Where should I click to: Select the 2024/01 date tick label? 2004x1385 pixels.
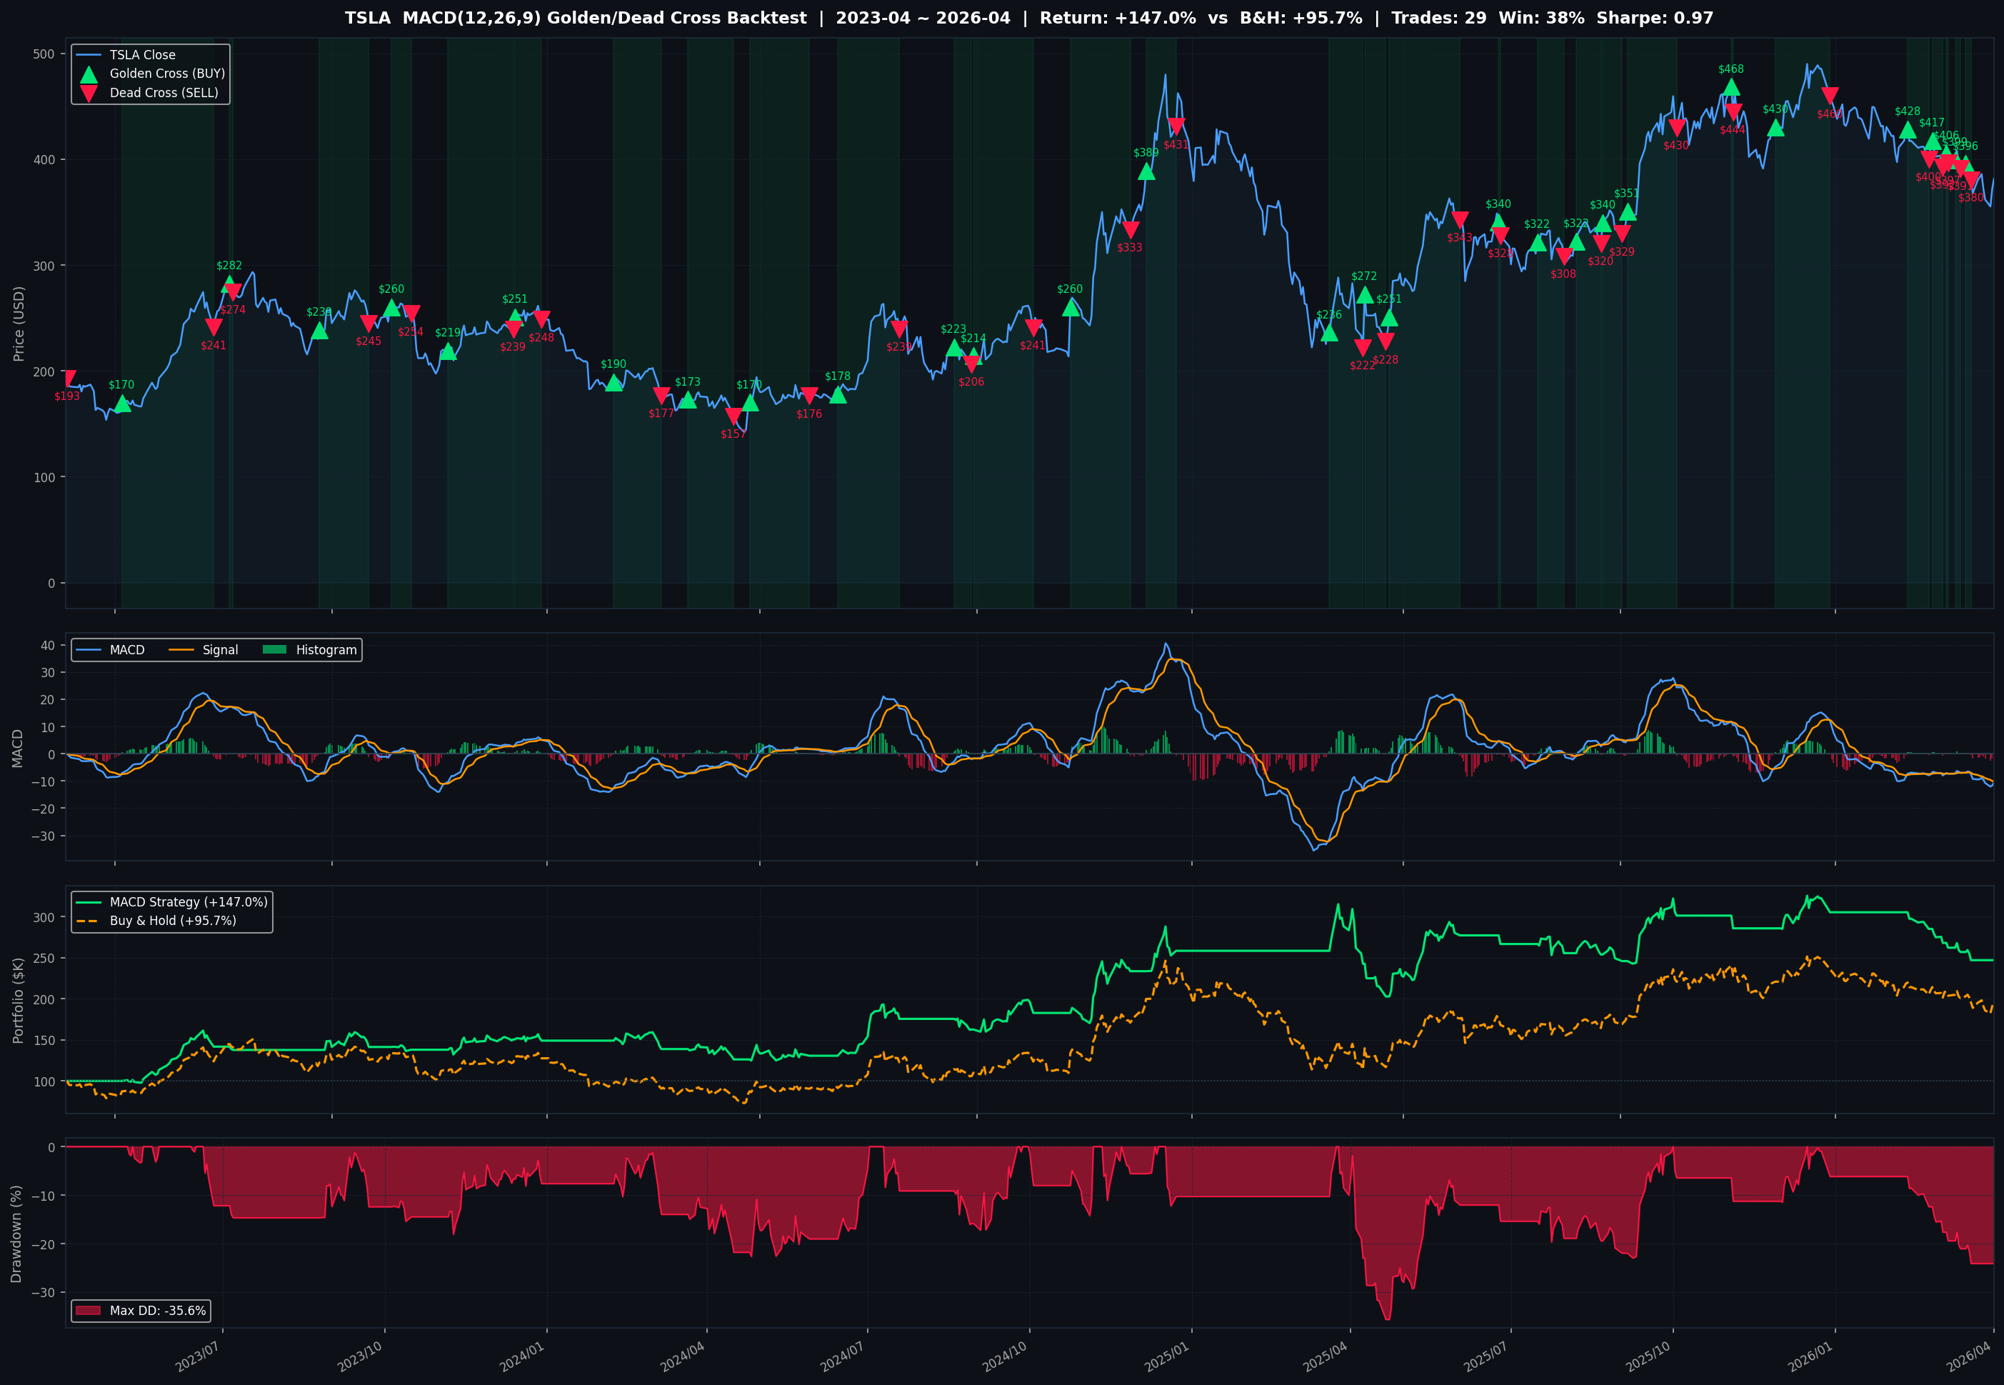tap(522, 1357)
